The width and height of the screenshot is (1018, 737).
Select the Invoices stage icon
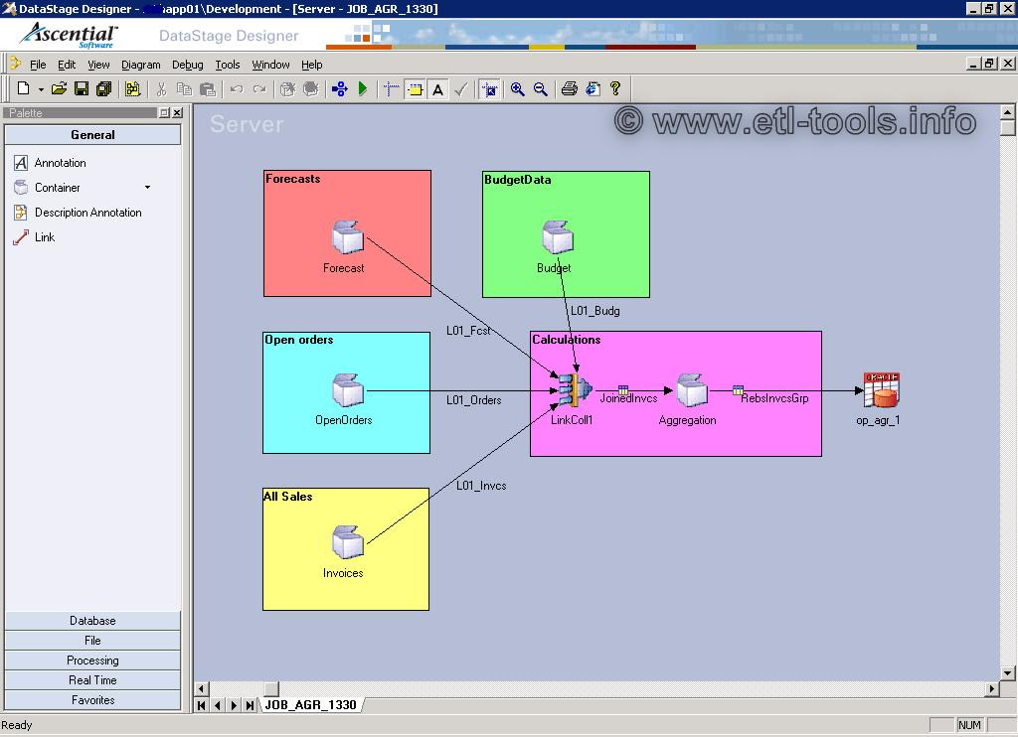pyautogui.click(x=347, y=542)
